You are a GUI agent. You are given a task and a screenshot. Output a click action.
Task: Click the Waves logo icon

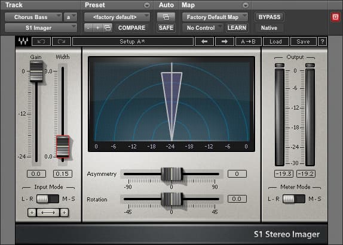(23, 41)
